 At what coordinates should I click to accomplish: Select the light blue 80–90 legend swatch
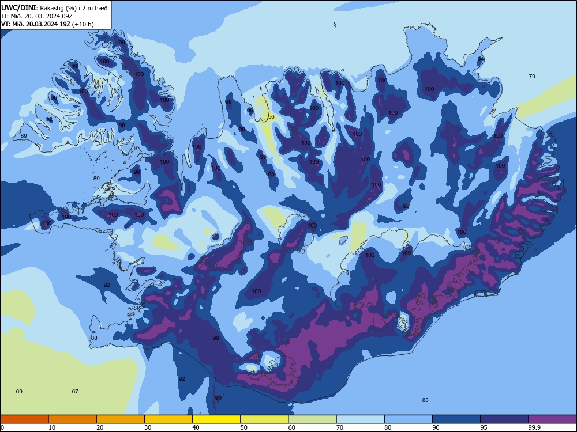click(x=409, y=419)
